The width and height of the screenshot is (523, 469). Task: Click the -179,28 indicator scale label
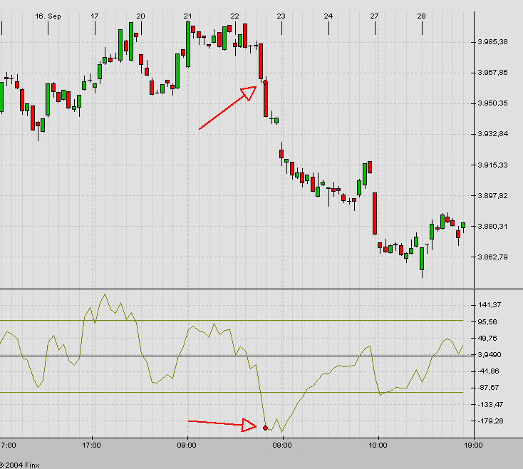492,421
